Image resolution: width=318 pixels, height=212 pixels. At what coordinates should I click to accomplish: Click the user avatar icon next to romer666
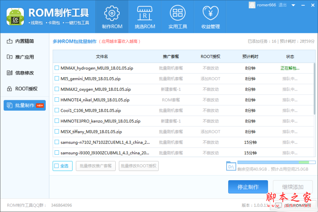[x=252, y=5]
